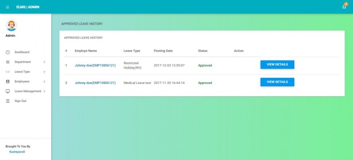Screen dimensions: 353x160
Task: Click the Admin avatar picture
Action: 11,25
